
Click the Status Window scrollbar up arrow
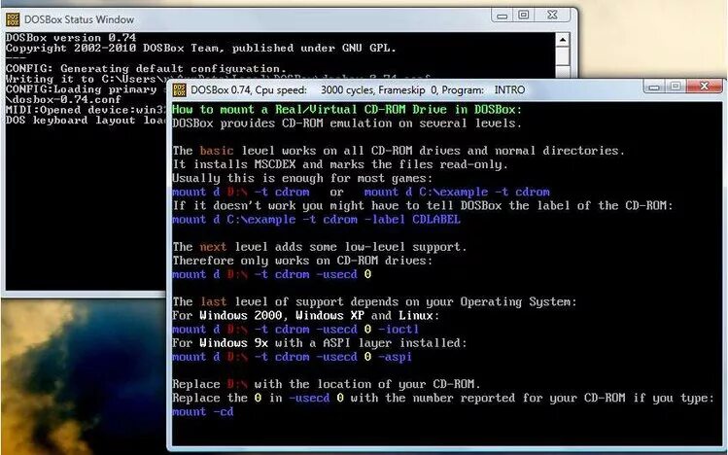(x=563, y=40)
